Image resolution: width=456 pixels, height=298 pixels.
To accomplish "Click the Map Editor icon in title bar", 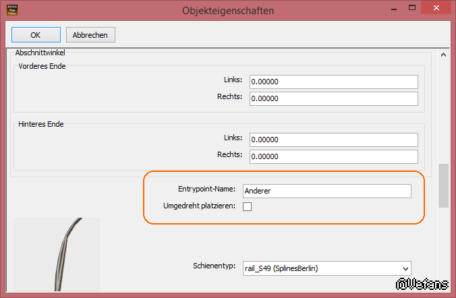I will coord(10,10).
